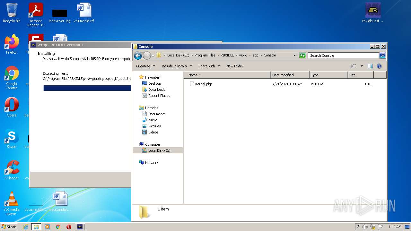411x231 pixels.
Task: Select the rbxidle-inst desktop icon
Action: 373,13
